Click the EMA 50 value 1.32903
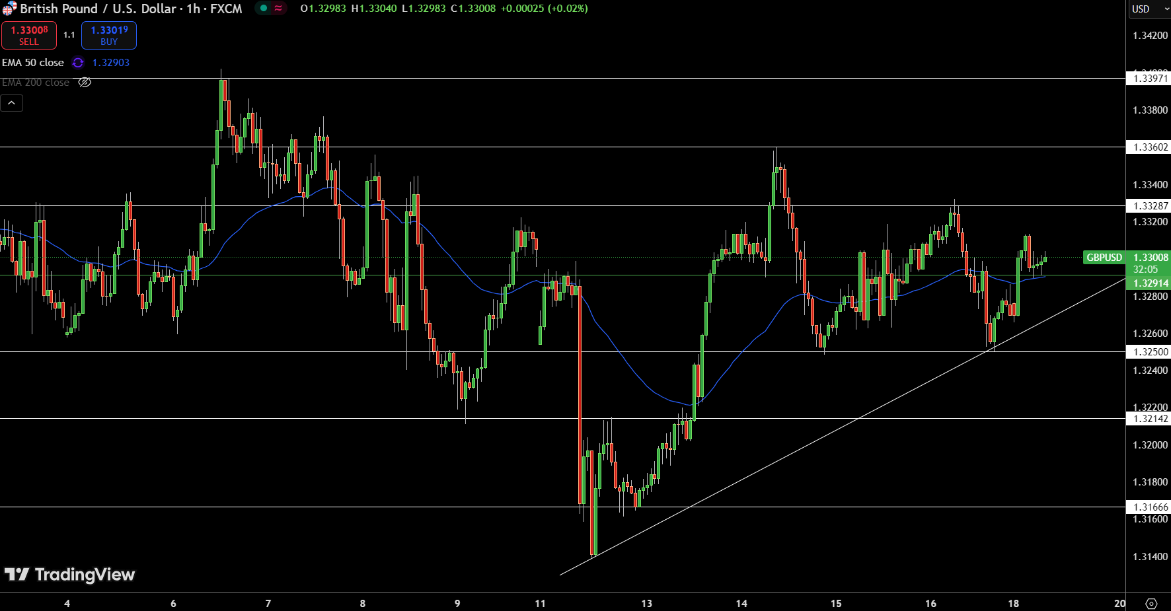Viewport: 1171px width, 611px height. 111,63
